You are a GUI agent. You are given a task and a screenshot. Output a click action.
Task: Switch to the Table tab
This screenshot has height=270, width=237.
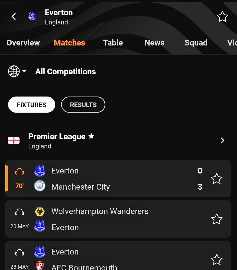click(x=113, y=43)
